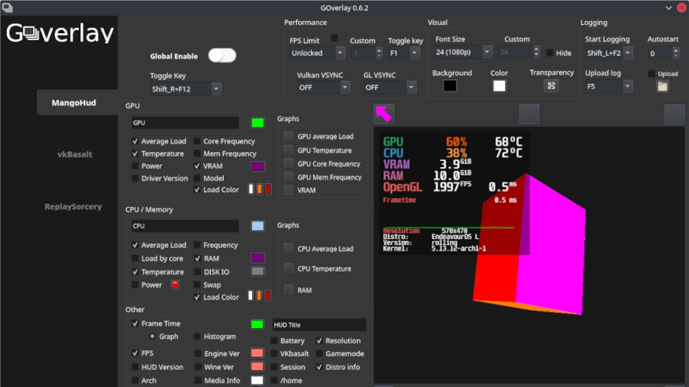Click the green Frame Time color swatch
The height and width of the screenshot is (387, 689).
pos(257,324)
